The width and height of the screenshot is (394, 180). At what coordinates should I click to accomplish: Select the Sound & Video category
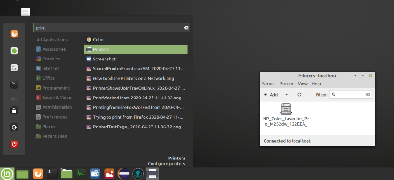(x=53, y=97)
